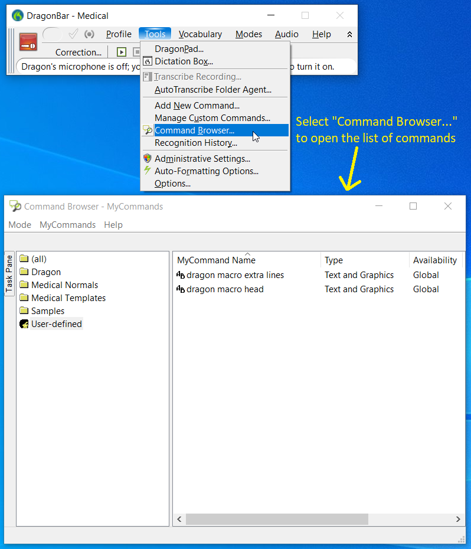The image size is (471, 549).
Task: Open Manage Custom Commands...
Action: pos(215,118)
